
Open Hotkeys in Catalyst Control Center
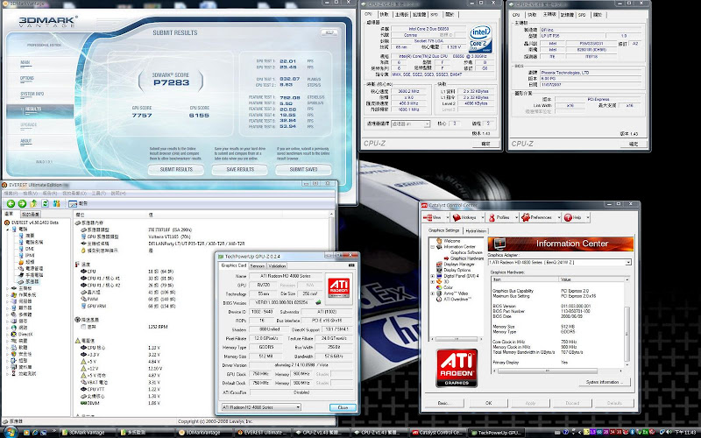coord(464,217)
